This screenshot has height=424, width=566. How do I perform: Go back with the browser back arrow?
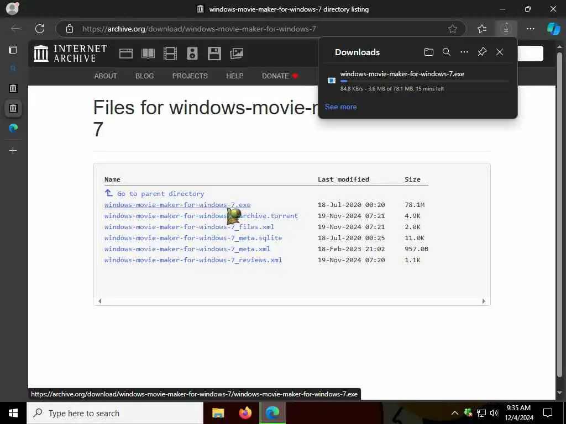pyautogui.click(x=15, y=29)
